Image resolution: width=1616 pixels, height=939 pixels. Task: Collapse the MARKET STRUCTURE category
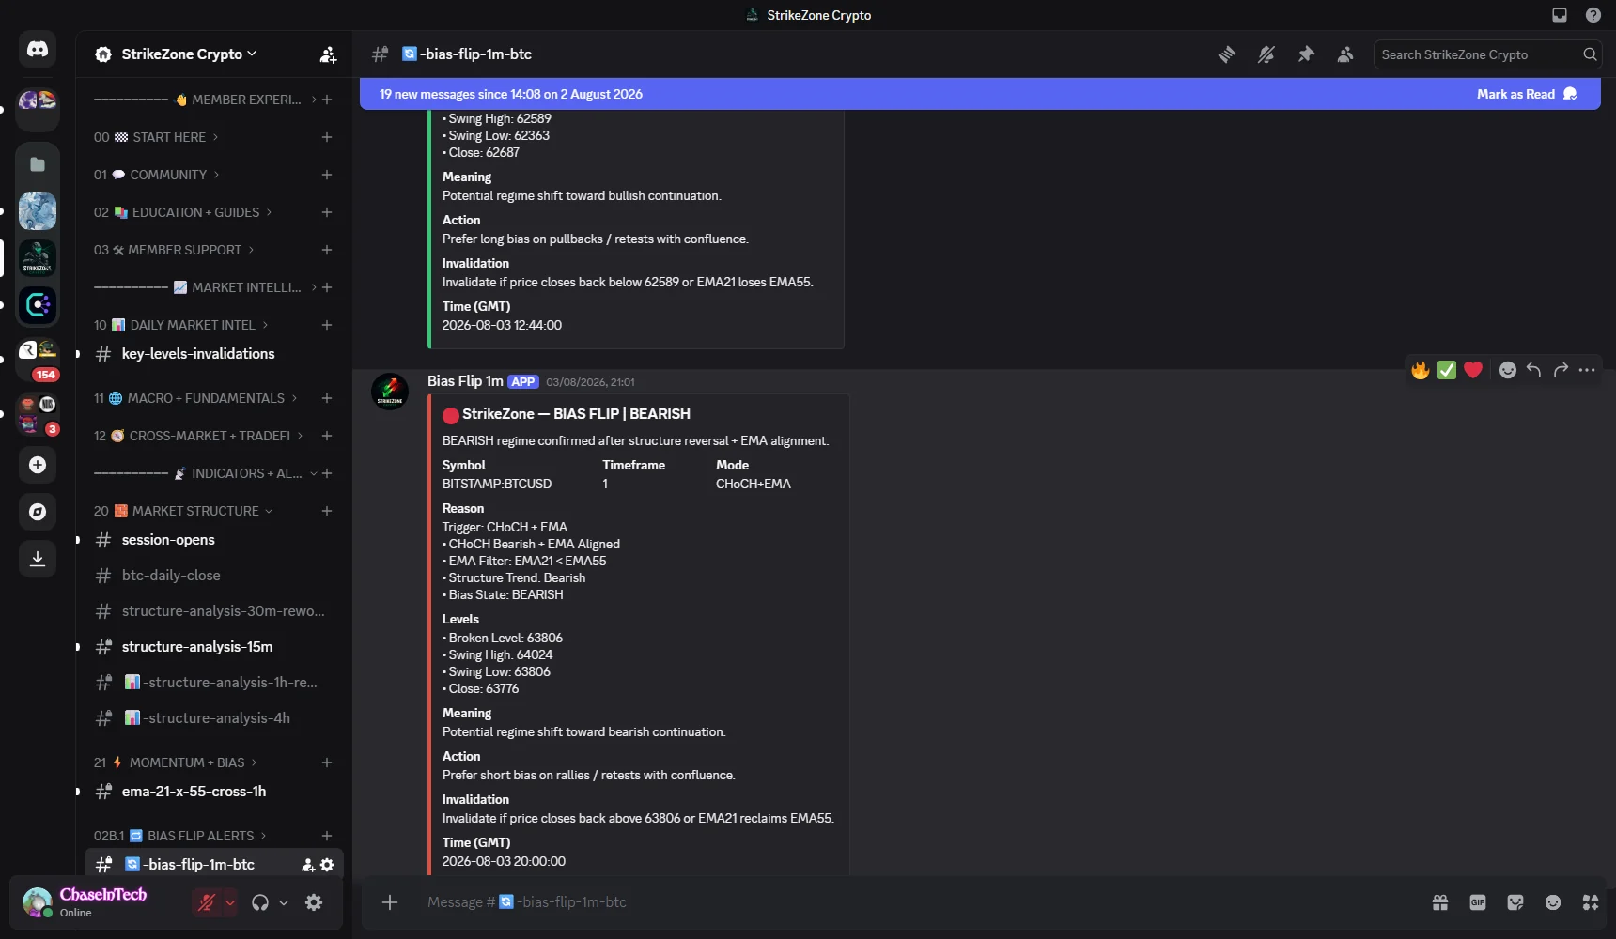pyautogui.click(x=182, y=511)
